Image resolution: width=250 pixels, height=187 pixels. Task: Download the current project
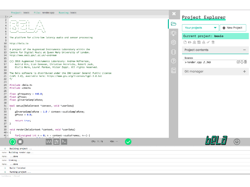tap(203, 42)
